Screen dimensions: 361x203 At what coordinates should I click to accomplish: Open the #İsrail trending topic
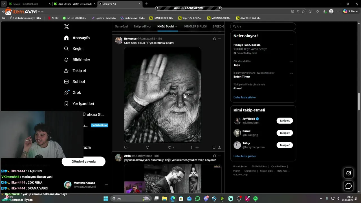[238, 88]
